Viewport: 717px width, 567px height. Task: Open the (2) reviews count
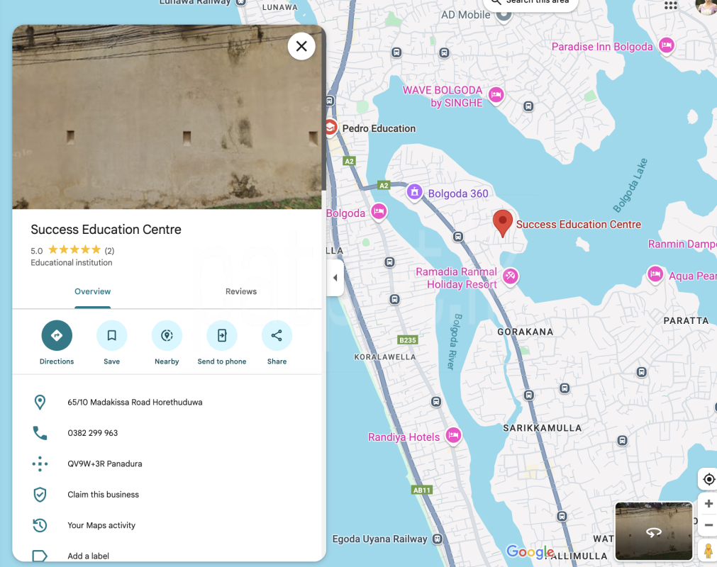(109, 250)
